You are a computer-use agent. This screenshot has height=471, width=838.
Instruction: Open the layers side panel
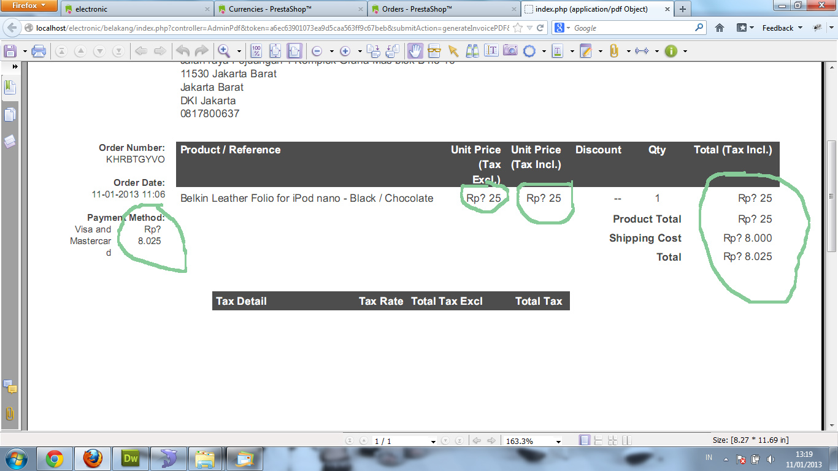coord(10,142)
